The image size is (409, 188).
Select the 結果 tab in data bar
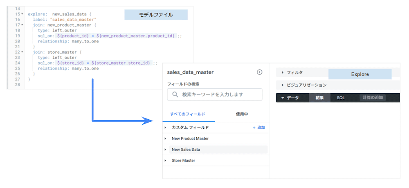point(319,98)
